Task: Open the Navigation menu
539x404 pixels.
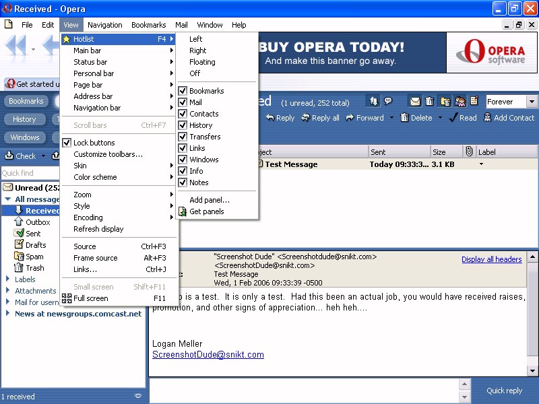Action: tap(105, 25)
